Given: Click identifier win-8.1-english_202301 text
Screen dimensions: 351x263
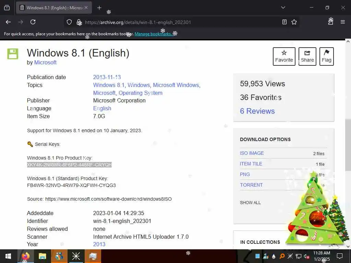Looking at the screenshot, I should (122, 221).
